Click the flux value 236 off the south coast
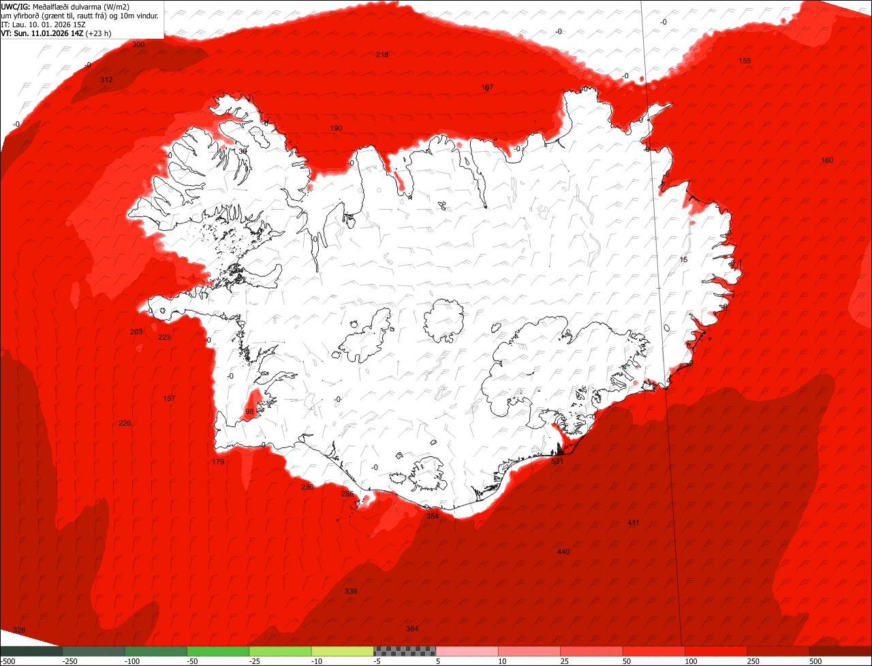Screen dimensions: 872x666 (x=307, y=487)
